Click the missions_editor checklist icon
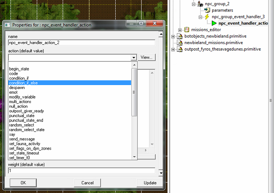The width and height of the screenshot is (274, 193). [x=187, y=30]
